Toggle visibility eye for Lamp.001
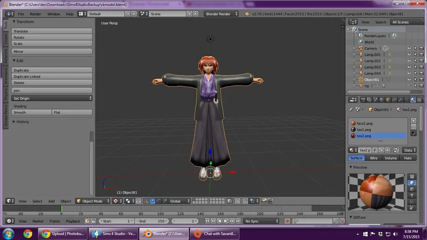Image resolution: width=427 pixels, height=240 pixels. [409, 55]
